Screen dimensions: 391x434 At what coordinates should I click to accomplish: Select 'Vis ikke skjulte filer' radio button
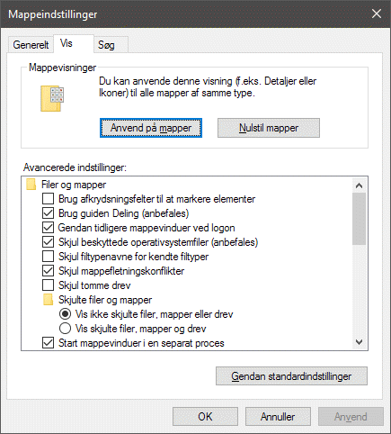[65, 314]
